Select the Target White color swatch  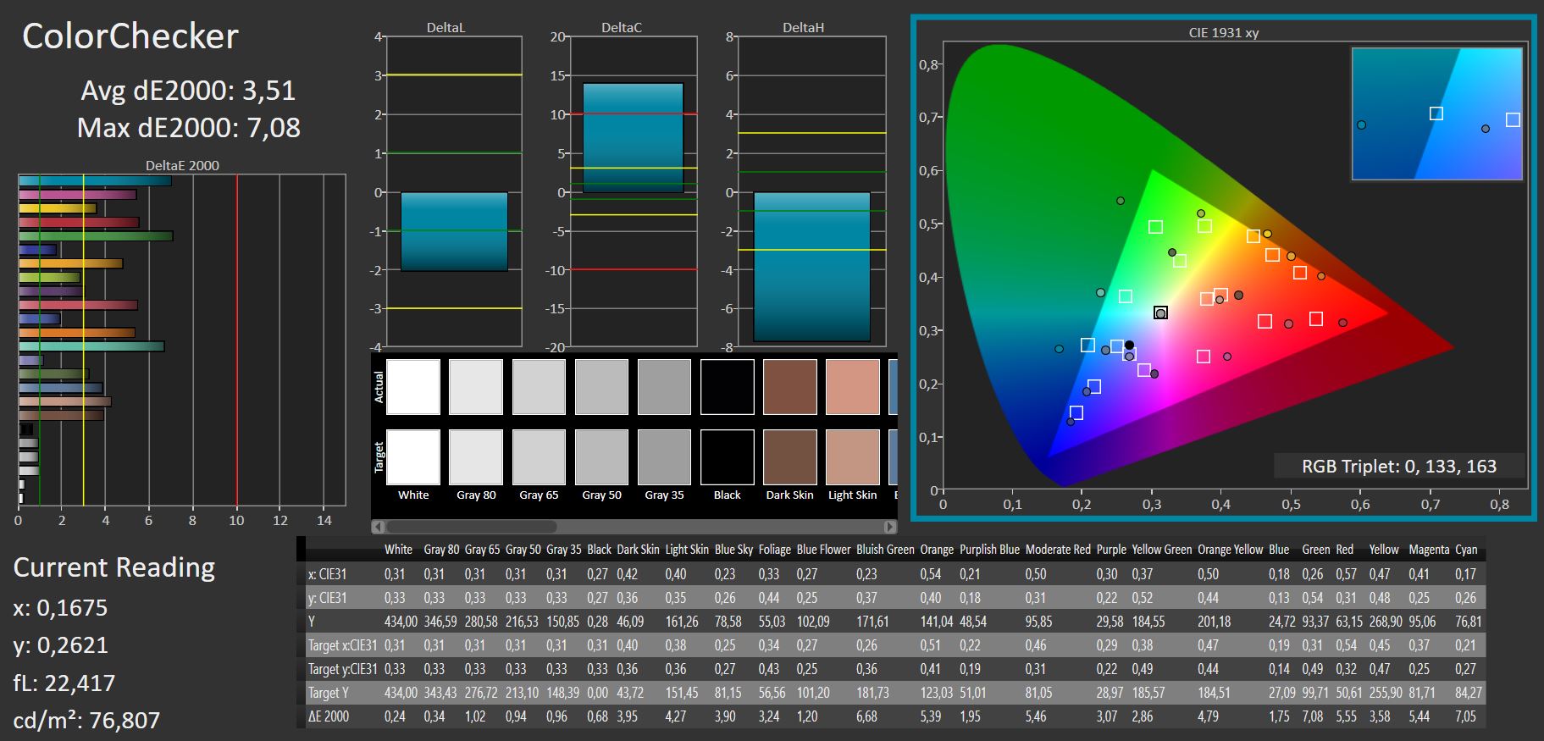(413, 457)
